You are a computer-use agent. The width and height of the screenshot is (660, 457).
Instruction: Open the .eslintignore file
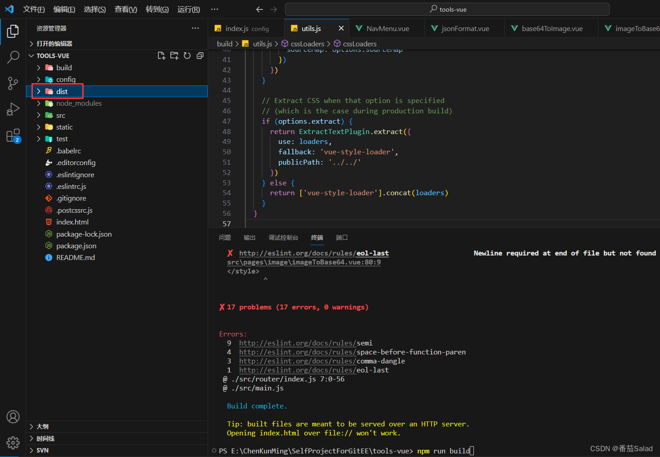pos(117,175)
